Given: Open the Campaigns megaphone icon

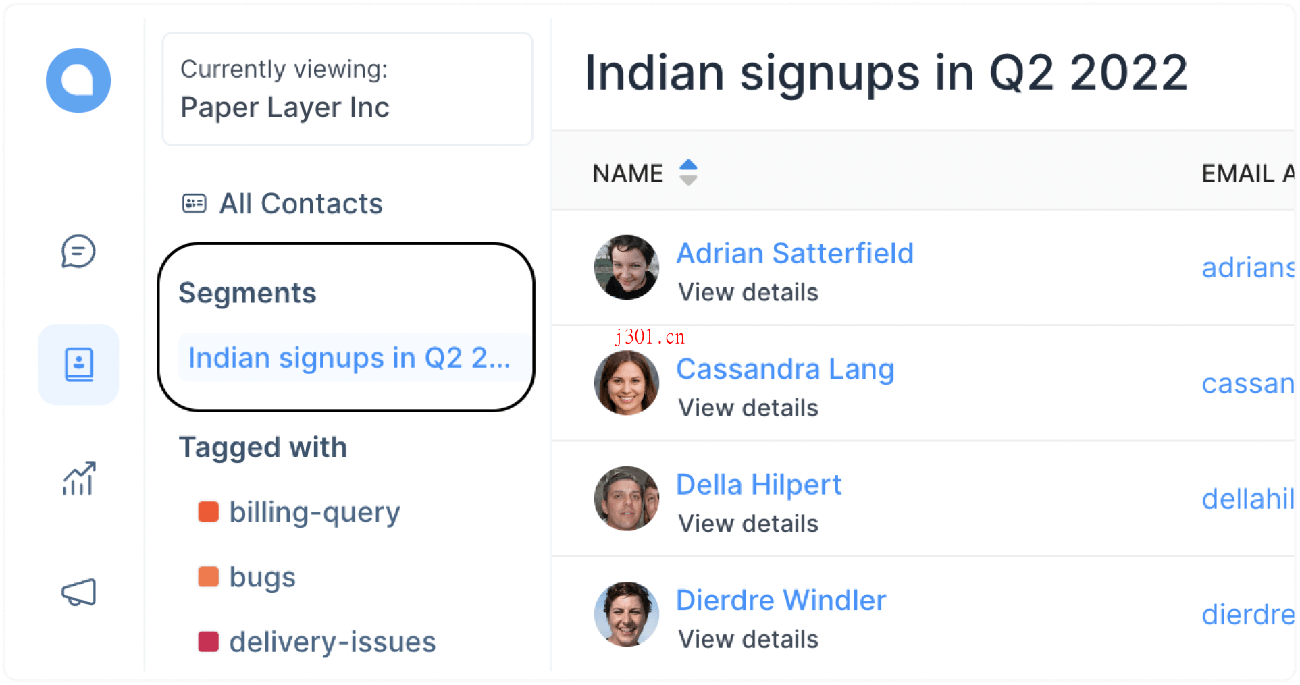Looking at the screenshot, I should click(78, 593).
